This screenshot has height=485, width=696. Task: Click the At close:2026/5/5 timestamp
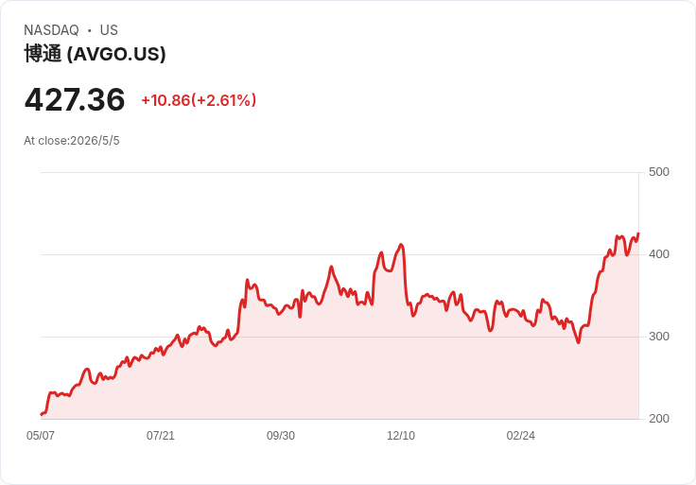pyautogui.click(x=72, y=141)
